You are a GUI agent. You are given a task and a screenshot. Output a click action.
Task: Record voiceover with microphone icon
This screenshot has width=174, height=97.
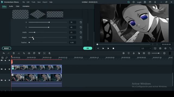[x=134, y=53]
